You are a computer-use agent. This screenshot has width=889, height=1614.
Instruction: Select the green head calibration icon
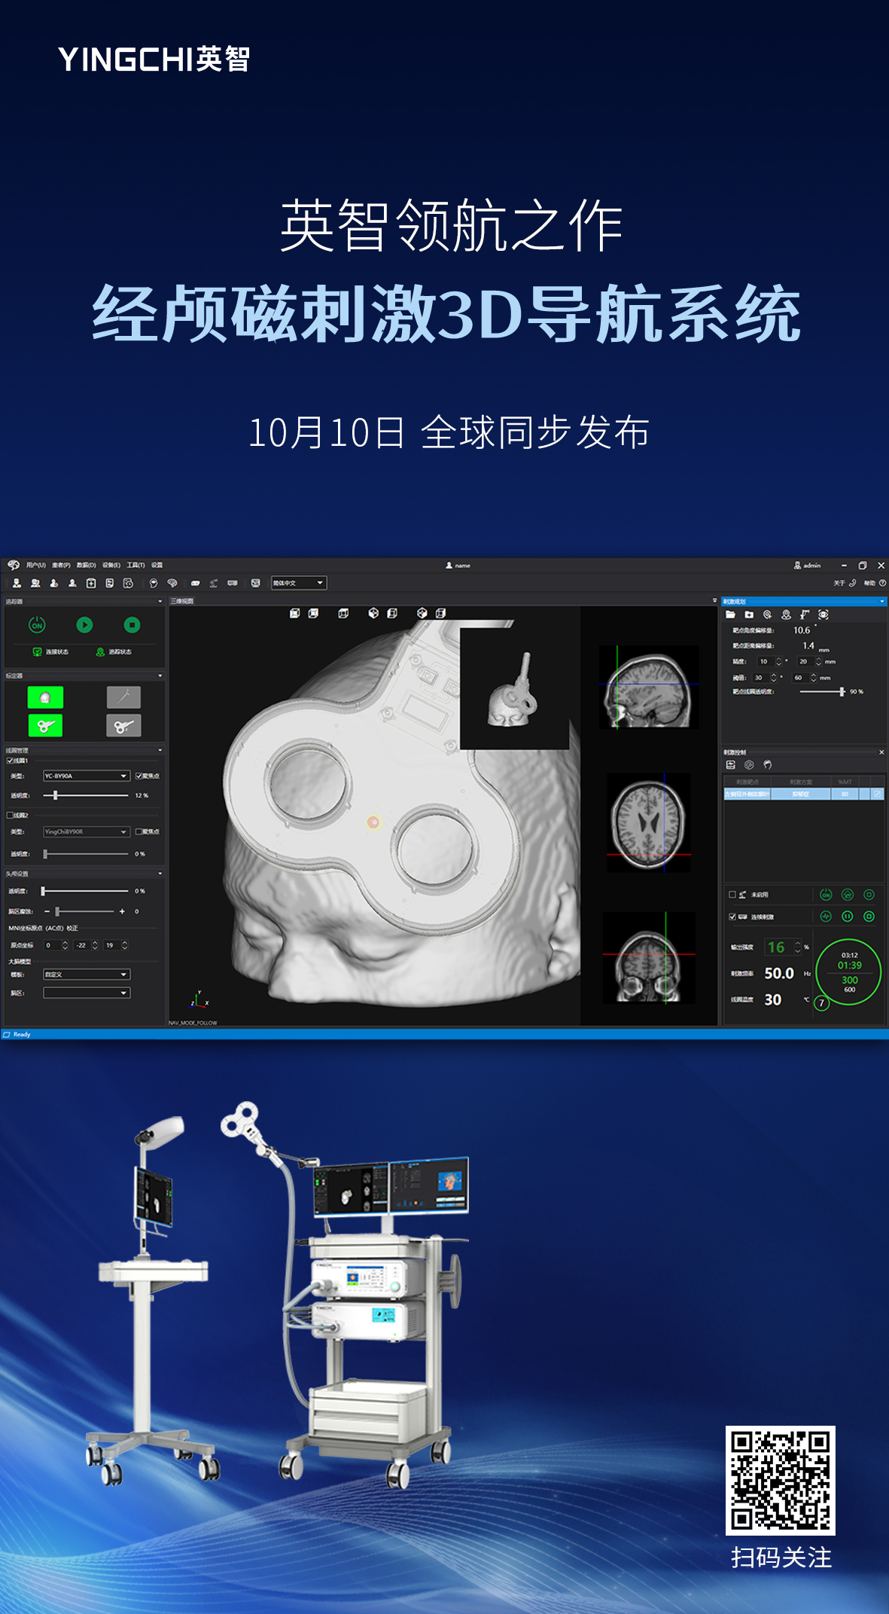click(x=45, y=697)
